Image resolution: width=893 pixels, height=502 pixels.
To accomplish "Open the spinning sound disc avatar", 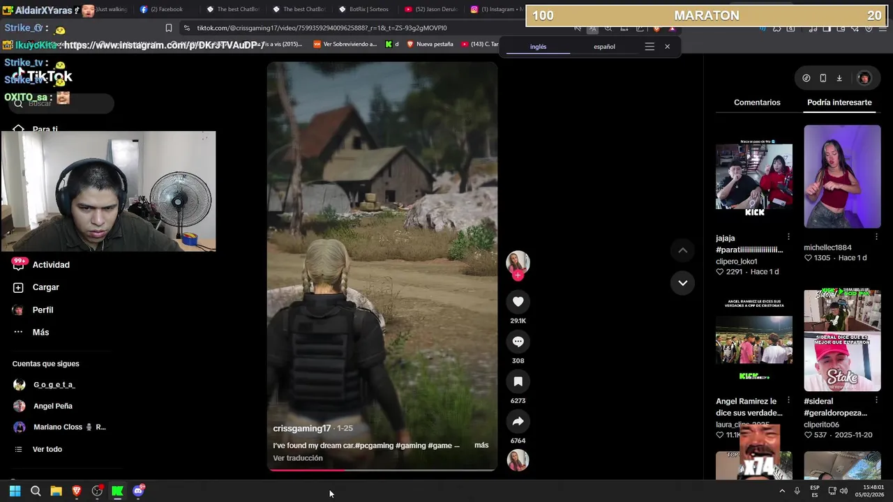I will [x=518, y=460].
